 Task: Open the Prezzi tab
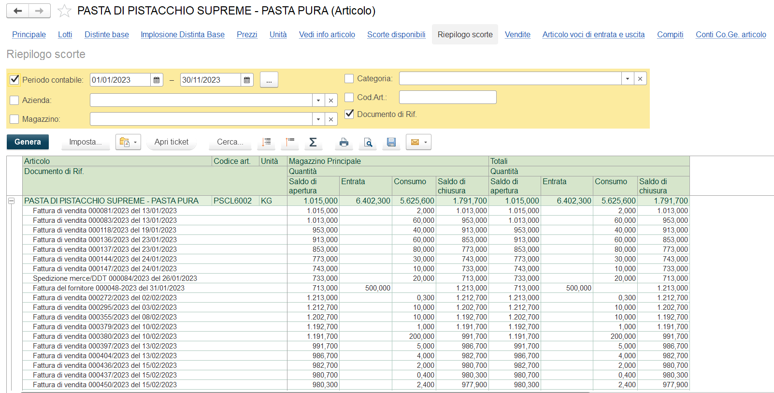(247, 35)
